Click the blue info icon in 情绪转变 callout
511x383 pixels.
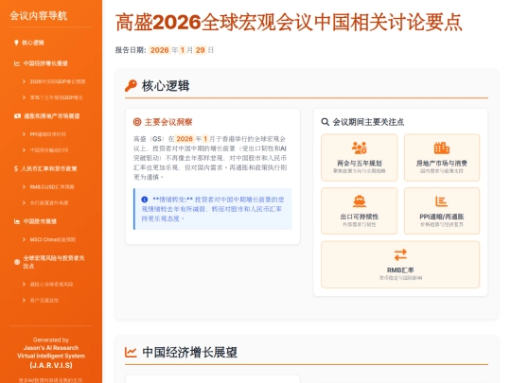pos(145,200)
